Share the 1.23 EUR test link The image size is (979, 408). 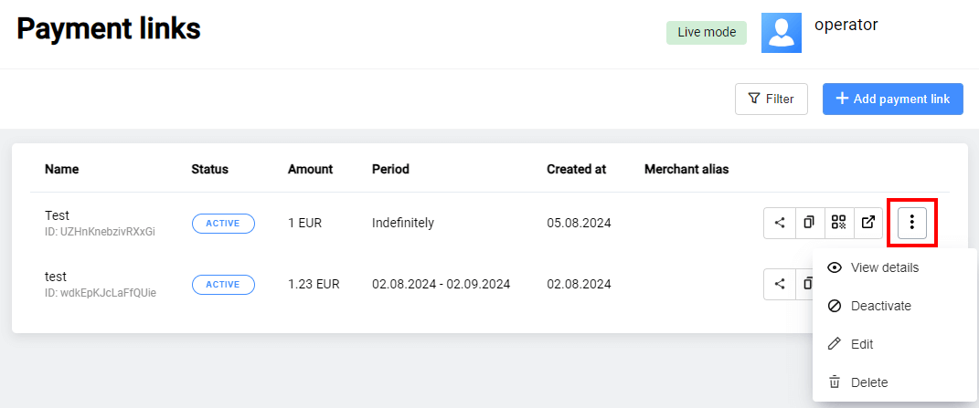(780, 284)
